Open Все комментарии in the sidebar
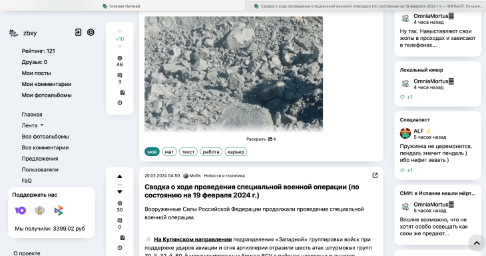The image size is (486, 256). pyautogui.click(x=45, y=148)
